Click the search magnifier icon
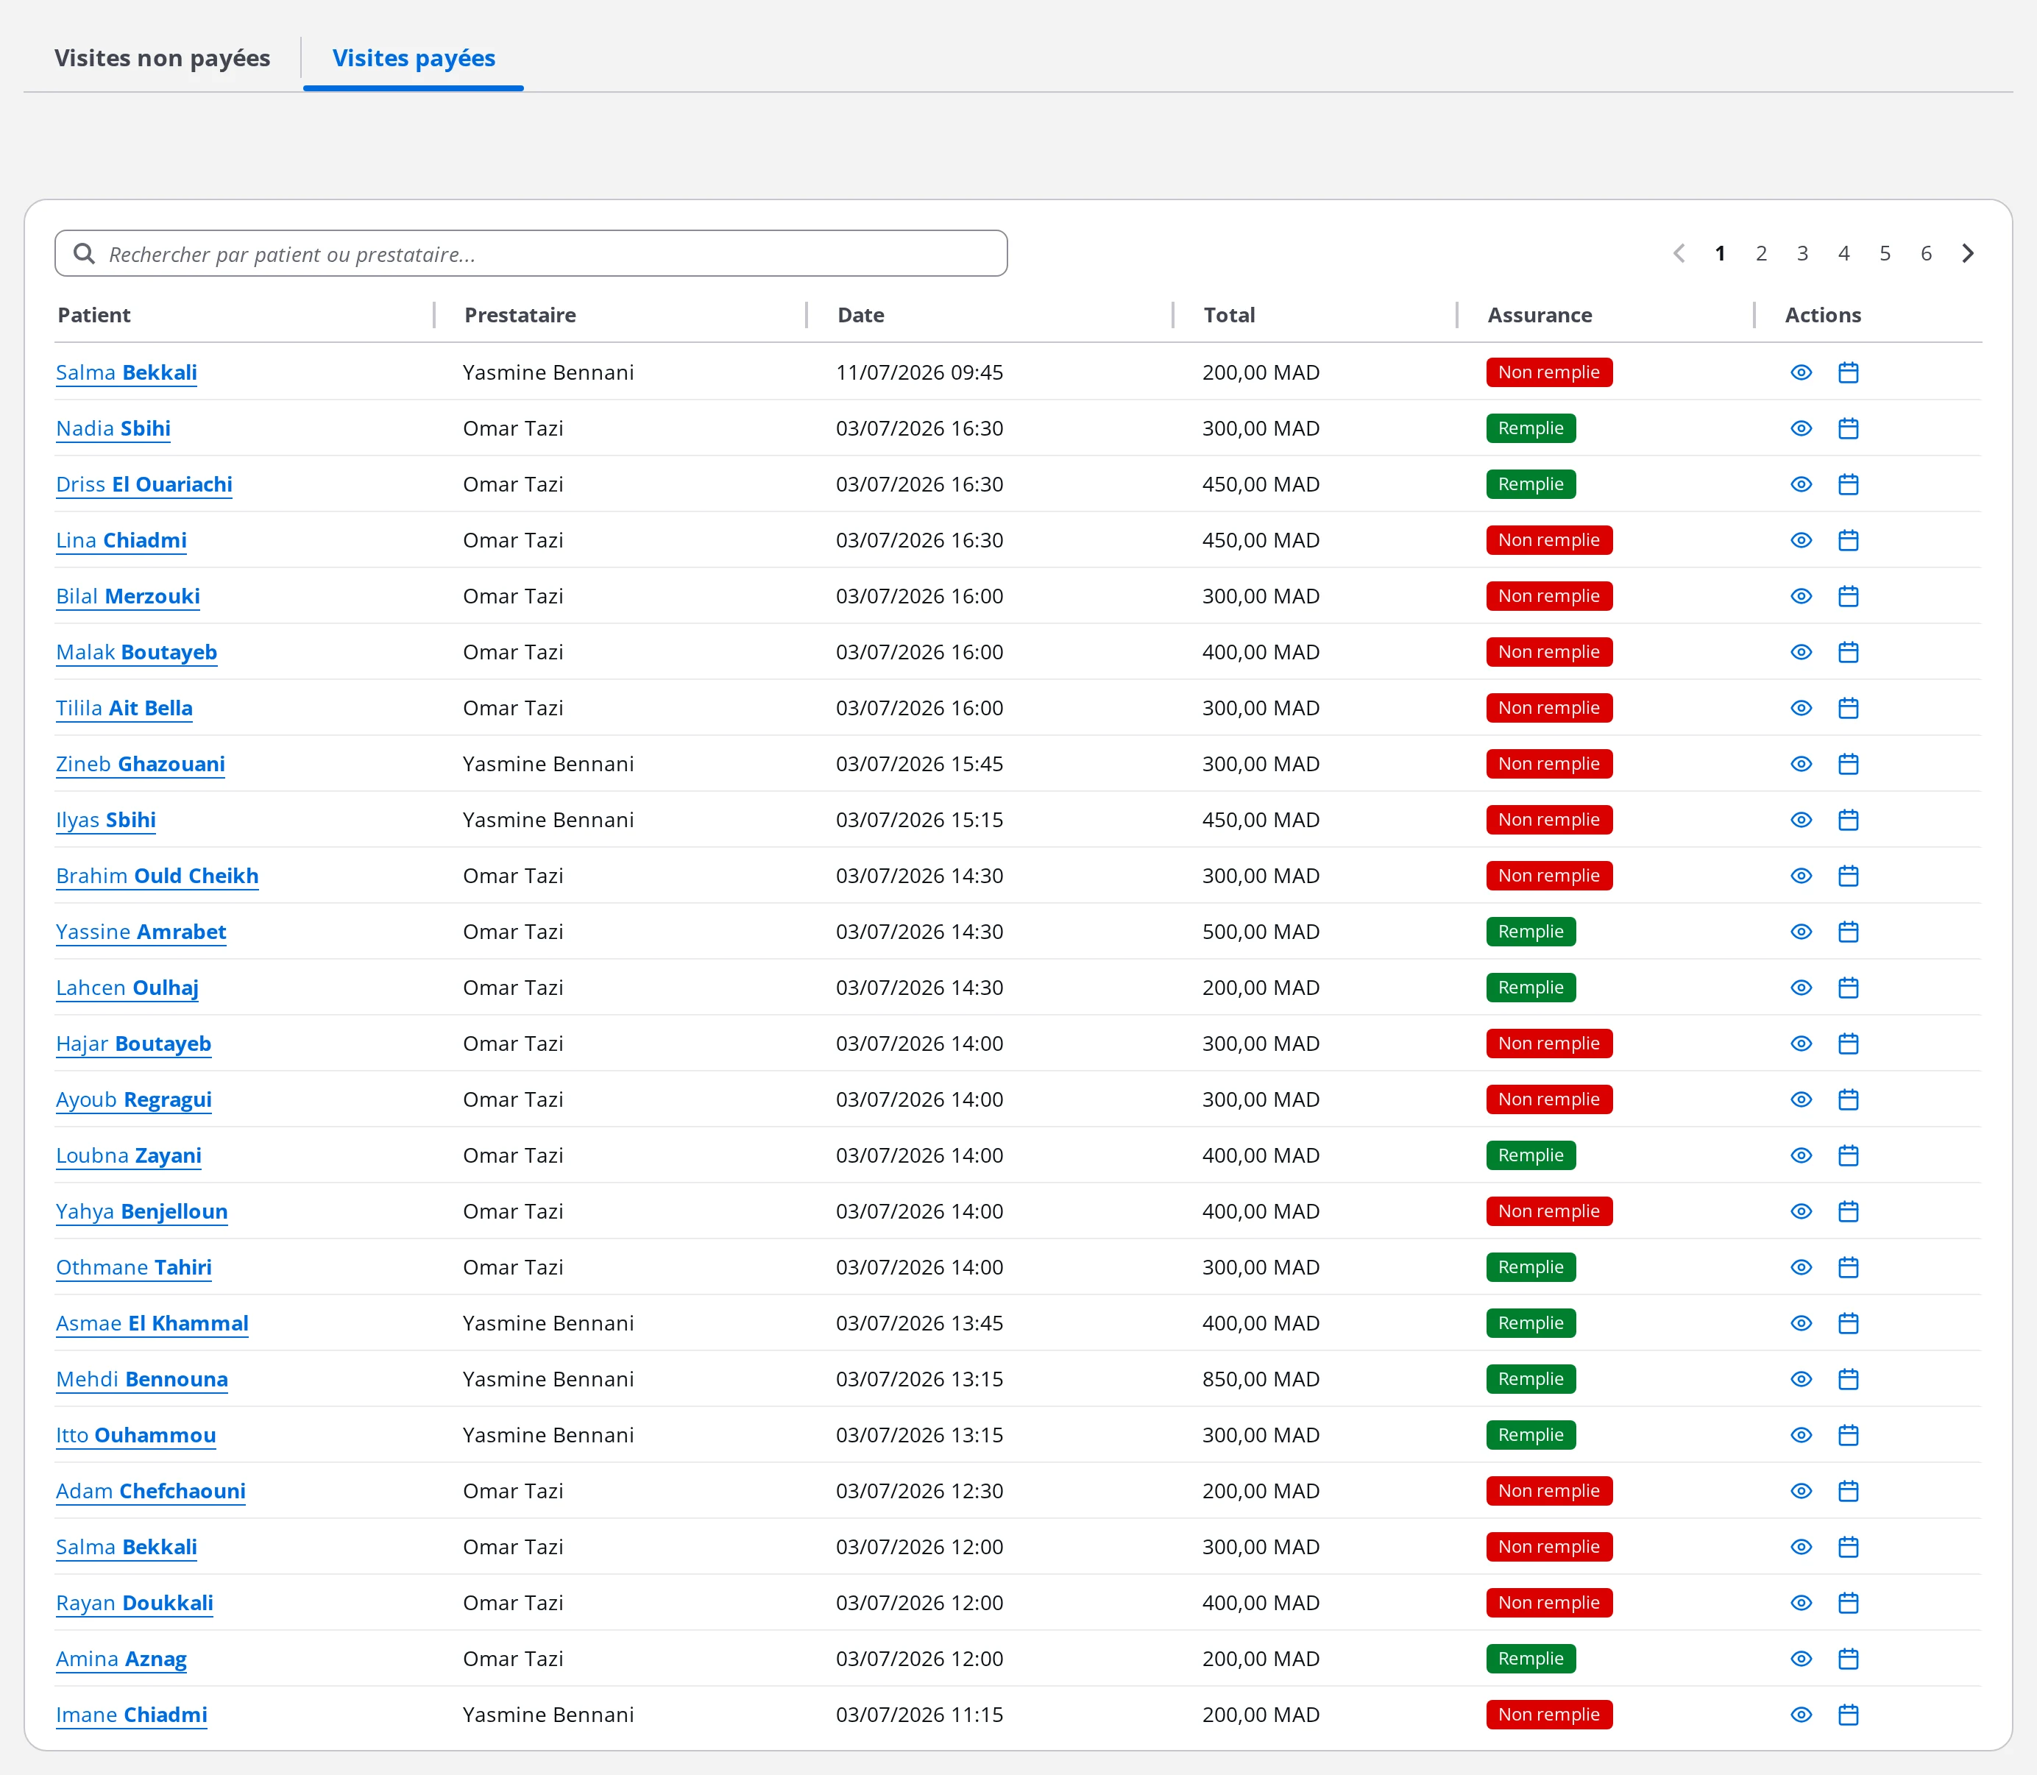 point(85,254)
